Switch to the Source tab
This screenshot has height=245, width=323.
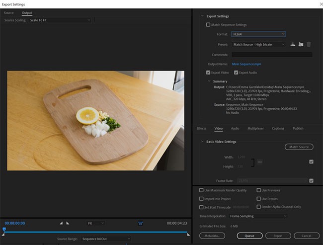pyautogui.click(x=9, y=12)
